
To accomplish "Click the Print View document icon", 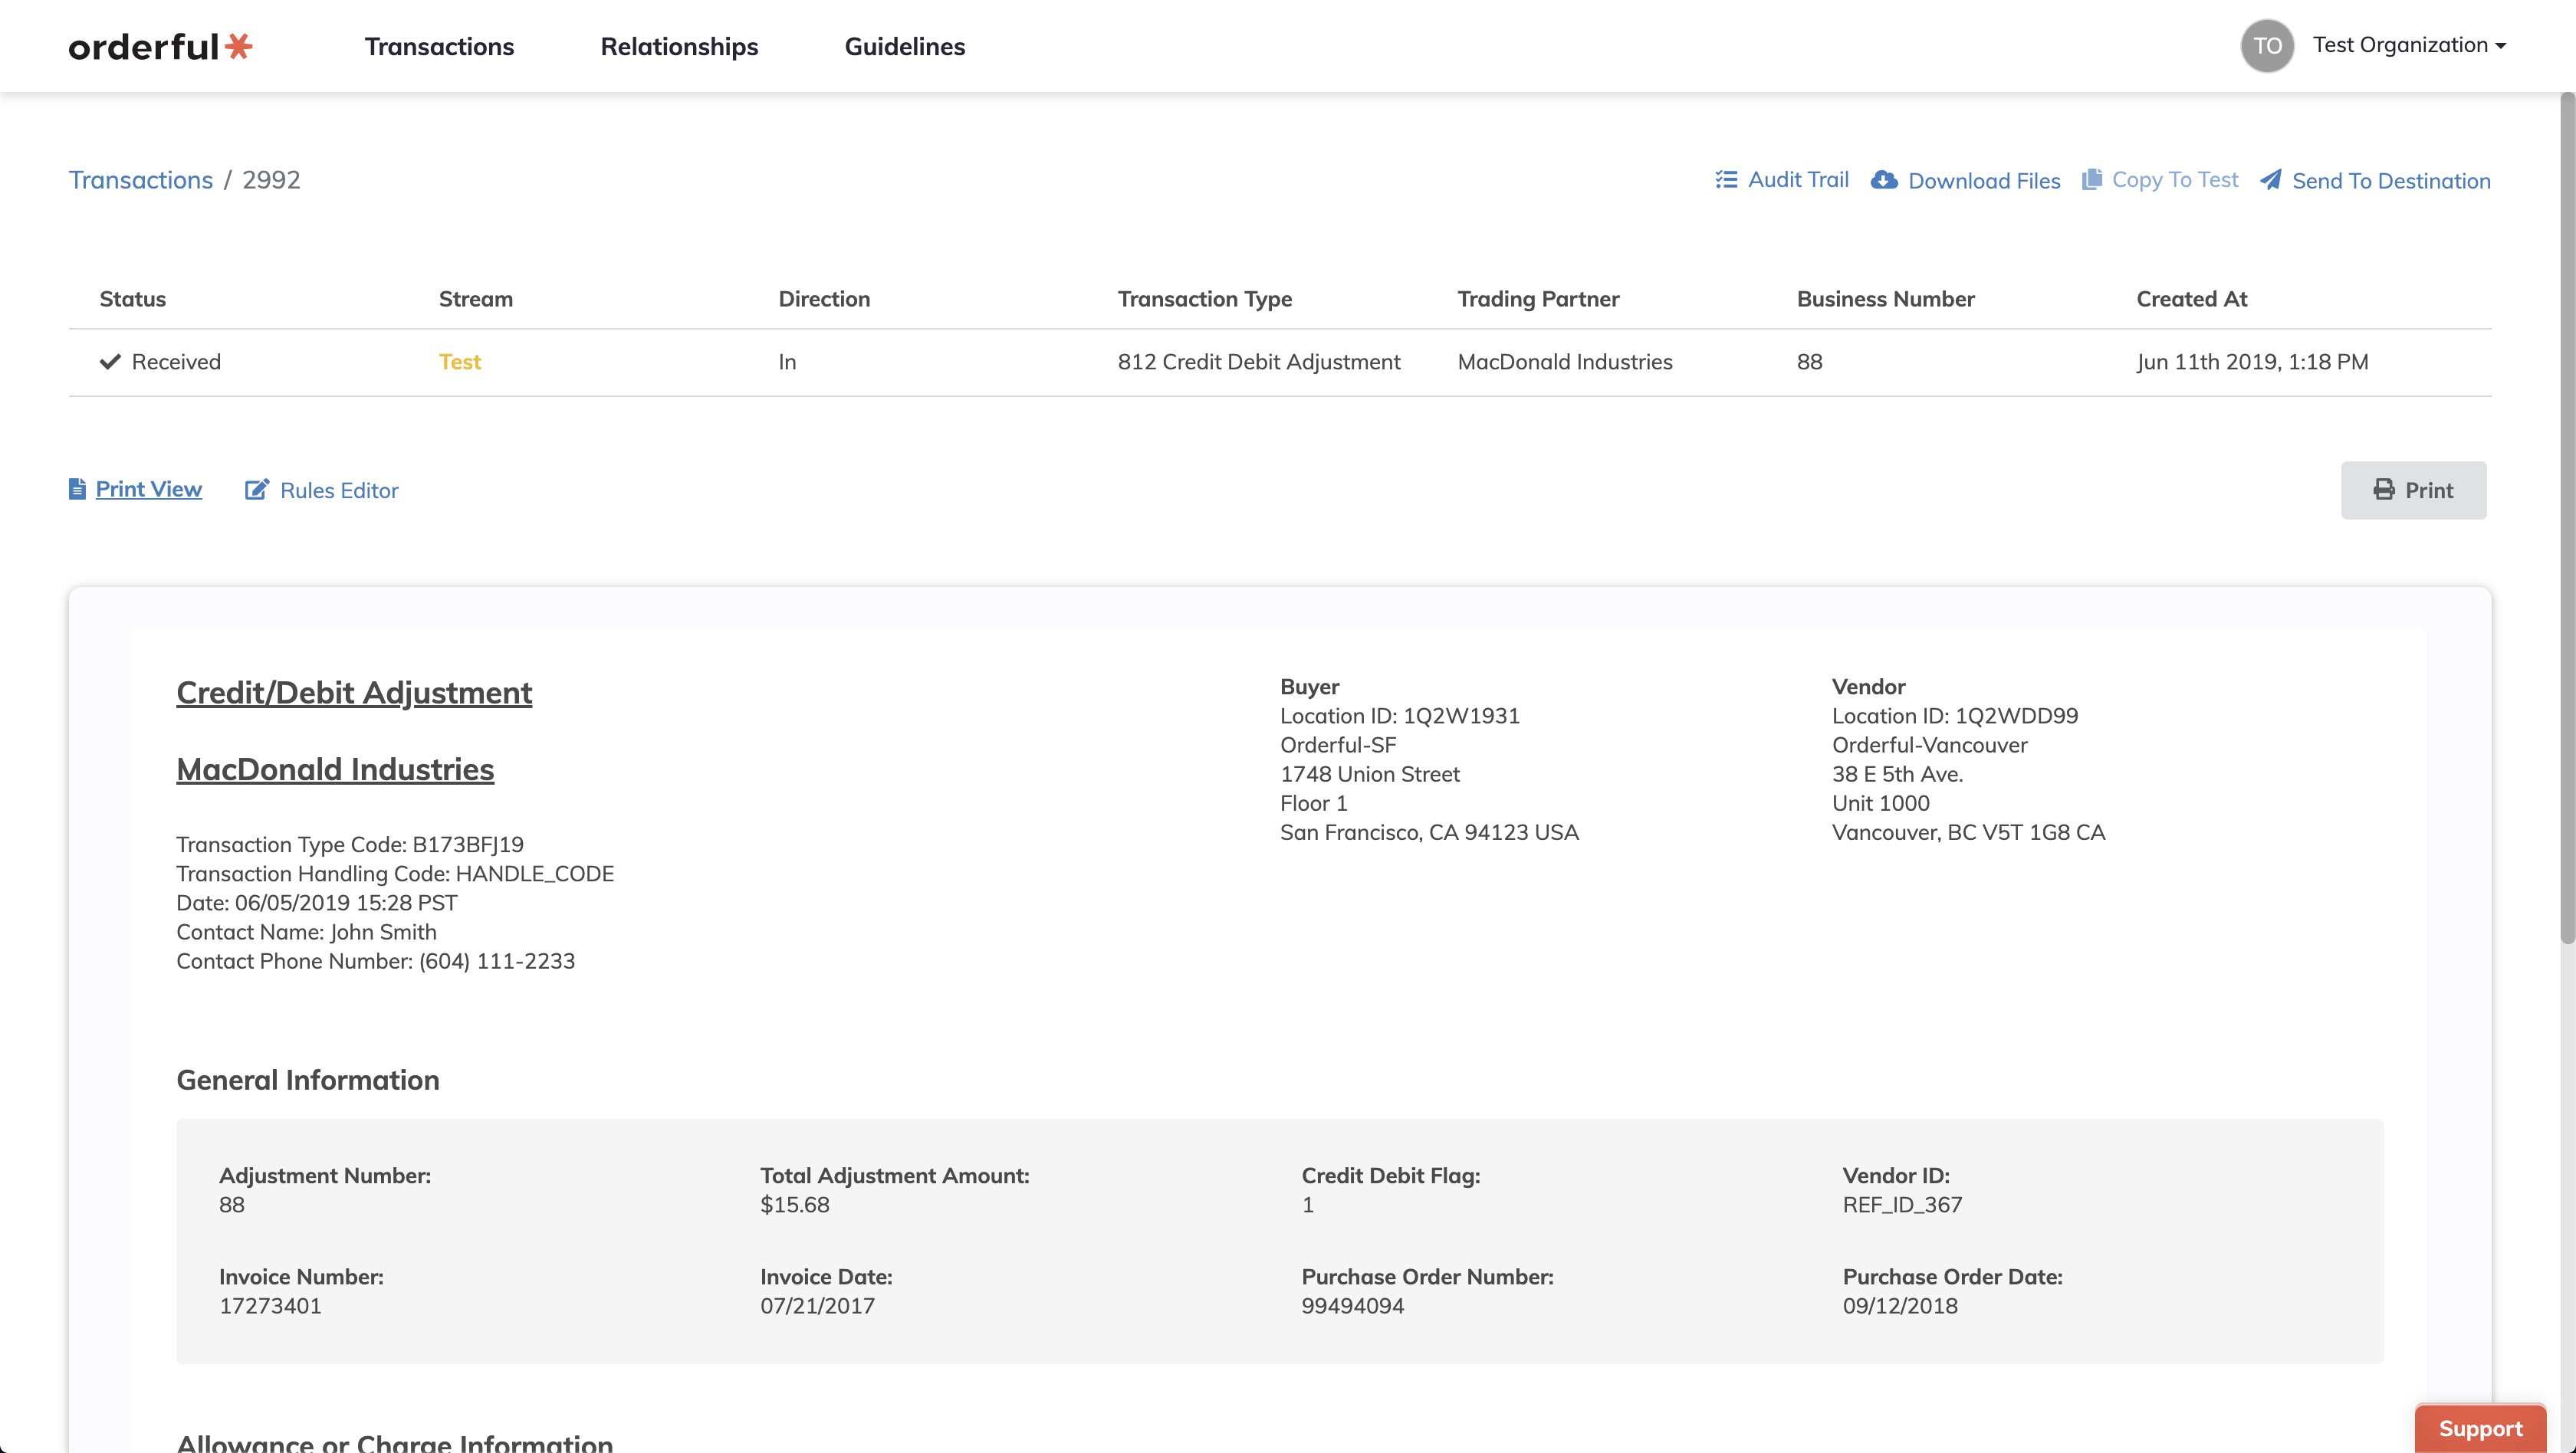I will [x=77, y=489].
